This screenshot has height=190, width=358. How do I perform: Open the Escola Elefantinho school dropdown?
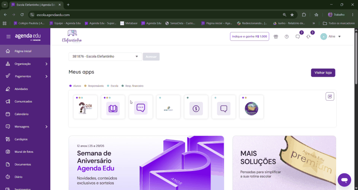(x=105, y=57)
